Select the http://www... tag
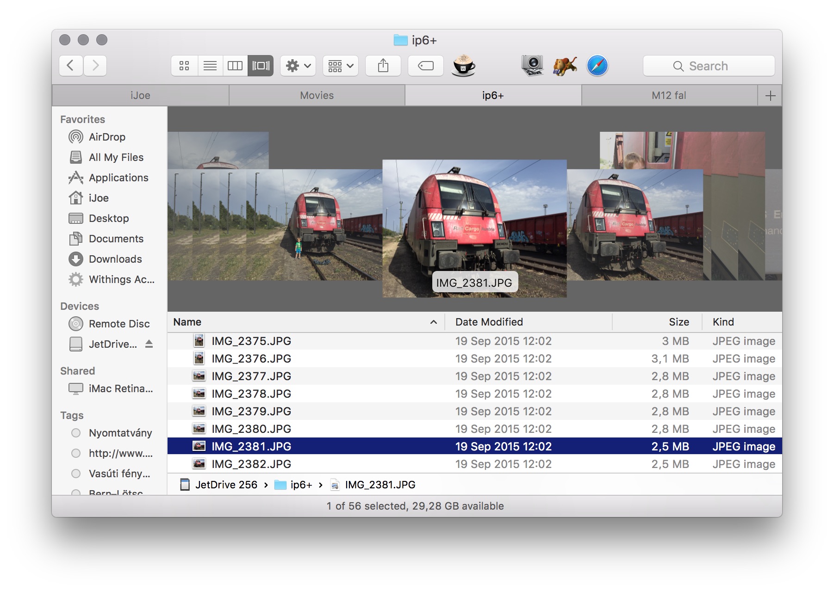 pos(112,453)
